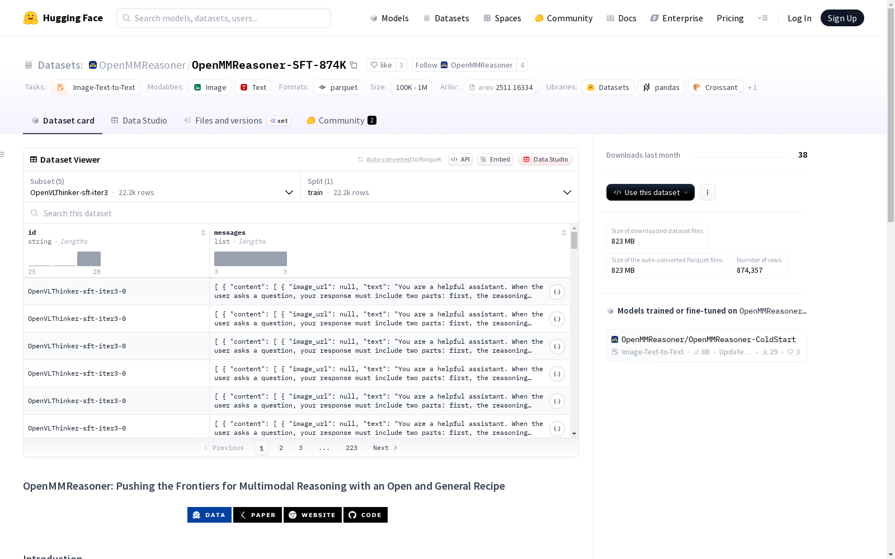This screenshot has width=895, height=559.
Task: Open the API button in Dataset Viewer
Action: pos(460,159)
